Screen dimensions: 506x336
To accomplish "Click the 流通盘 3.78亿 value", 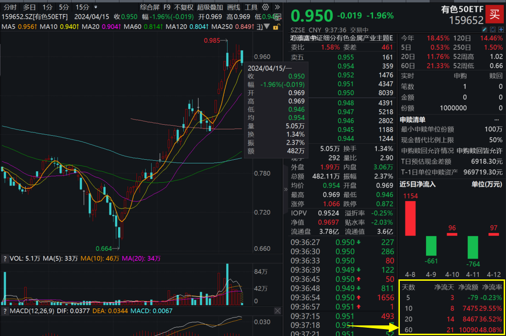I will pyautogui.click(x=329, y=232).
